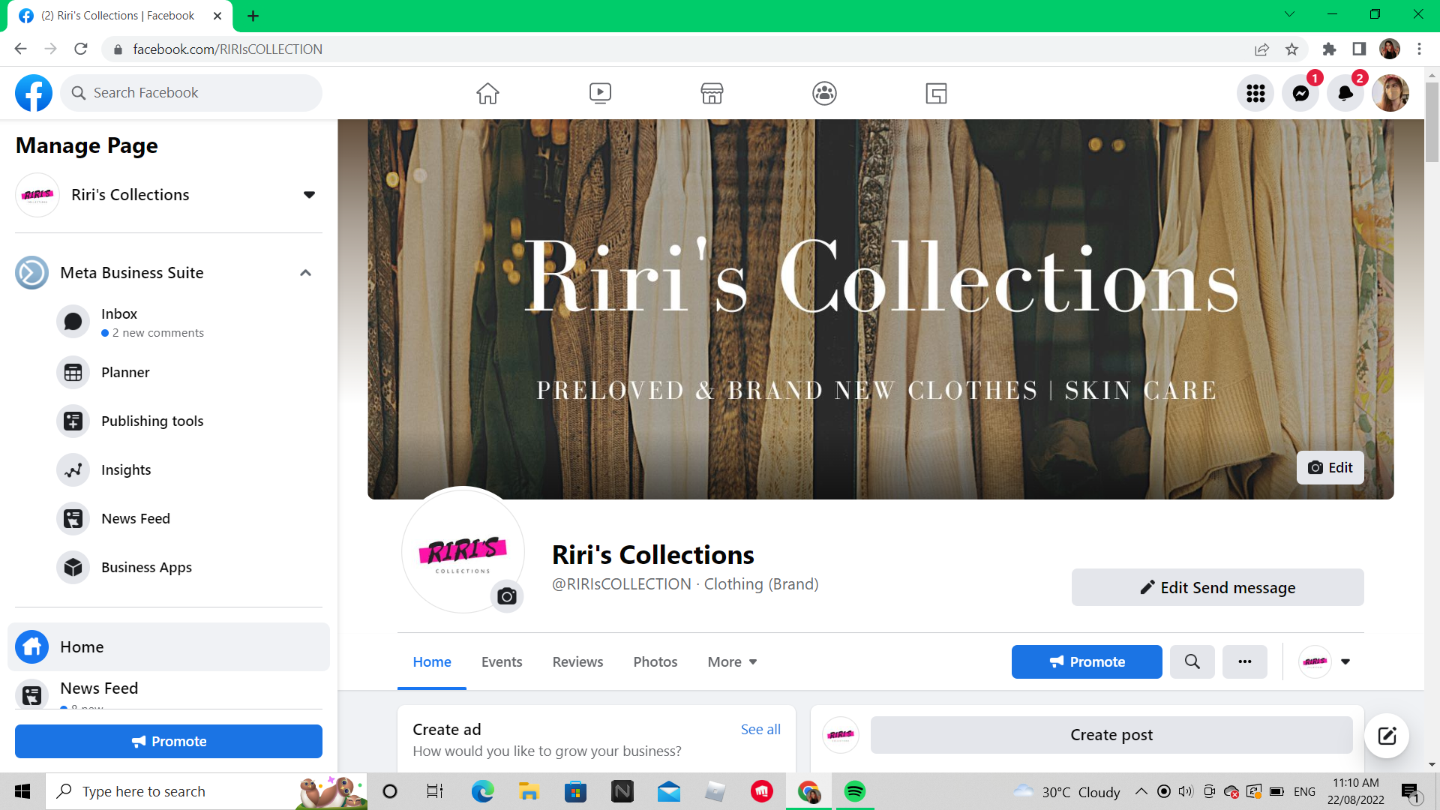The image size is (1440, 810).
Task: Open Insights in Meta Business Suite
Action: pos(126,470)
